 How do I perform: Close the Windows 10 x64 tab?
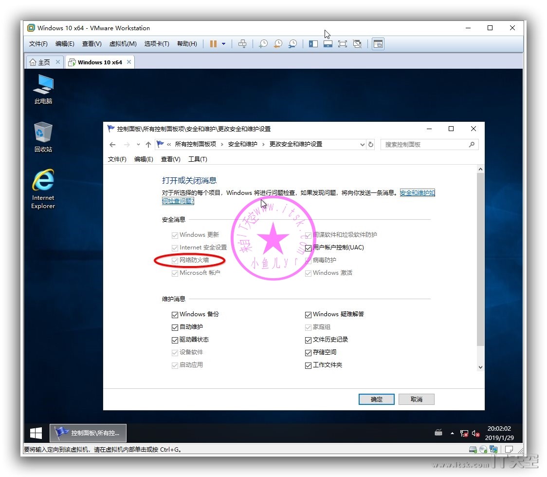click(129, 62)
